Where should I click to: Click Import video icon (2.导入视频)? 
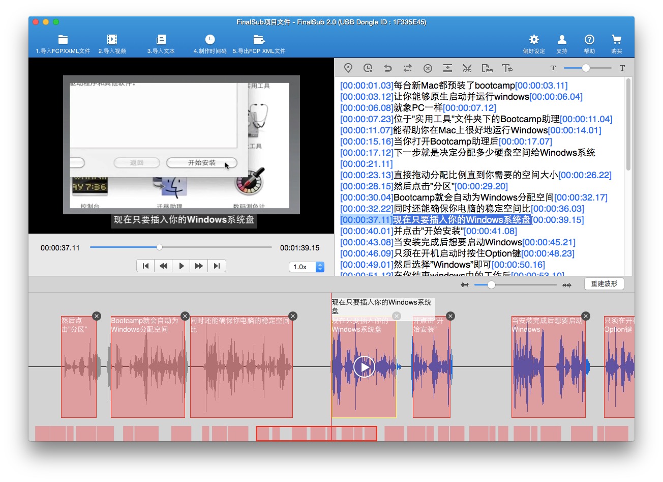(112, 40)
